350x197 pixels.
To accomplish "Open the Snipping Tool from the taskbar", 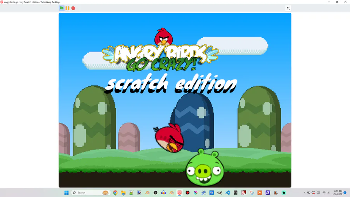I will (x=252, y=193).
